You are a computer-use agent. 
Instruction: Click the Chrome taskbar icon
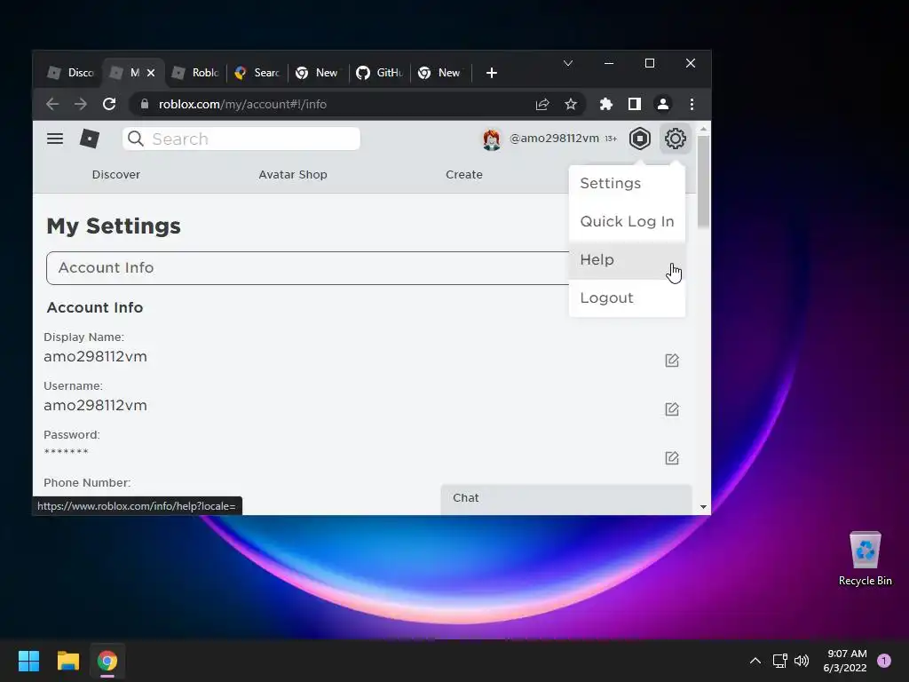coord(107,661)
